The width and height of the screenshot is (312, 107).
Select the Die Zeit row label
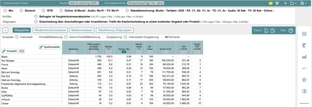(6, 76)
